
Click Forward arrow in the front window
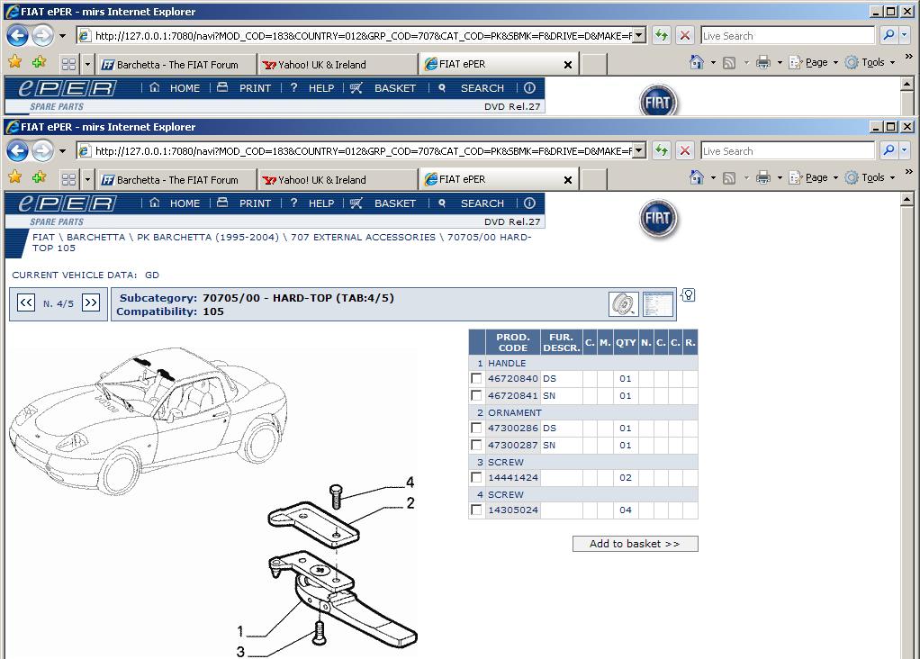coord(42,151)
